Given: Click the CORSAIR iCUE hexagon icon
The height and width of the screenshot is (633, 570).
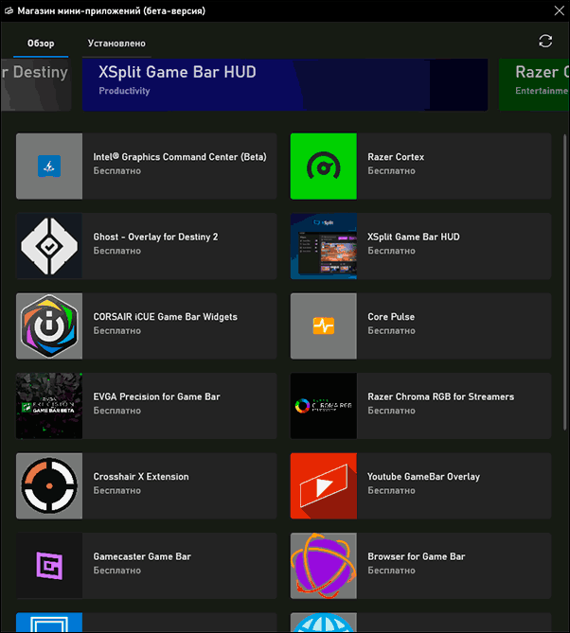Looking at the screenshot, I should [49, 325].
